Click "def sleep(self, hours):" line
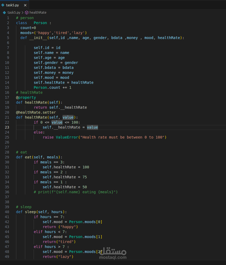This screenshot has height=265, width=226. (x=42, y=212)
